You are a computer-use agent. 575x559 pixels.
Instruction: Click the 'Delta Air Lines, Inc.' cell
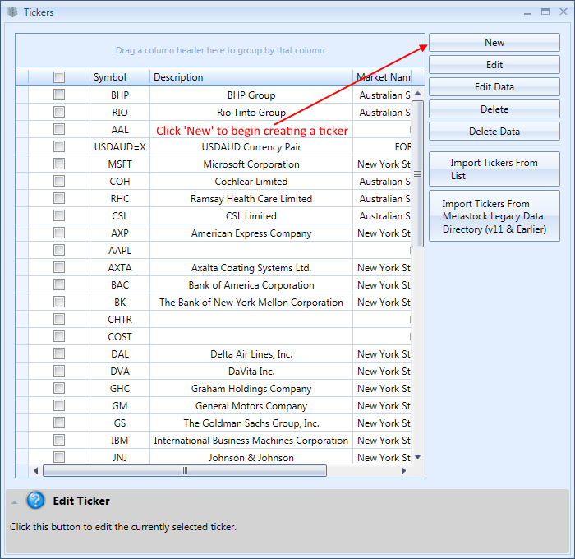251,353
